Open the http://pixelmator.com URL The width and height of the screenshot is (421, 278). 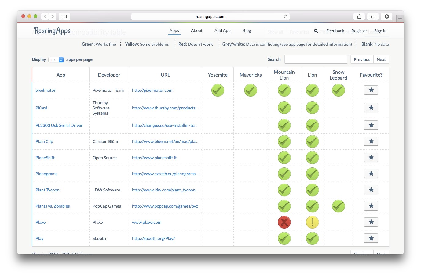pos(152,90)
